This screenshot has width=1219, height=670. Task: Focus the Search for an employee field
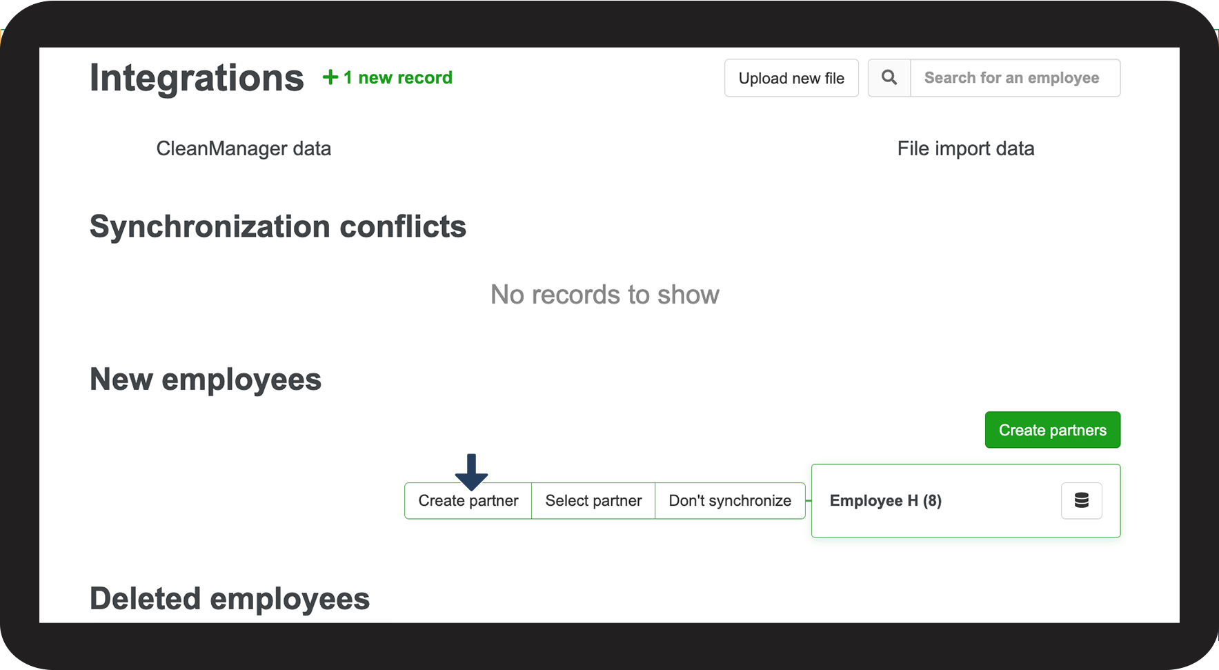(1015, 78)
